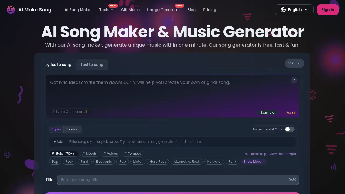Pick the Metal style tag
Viewport: 345px width, 194px height.
click(138, 162)
